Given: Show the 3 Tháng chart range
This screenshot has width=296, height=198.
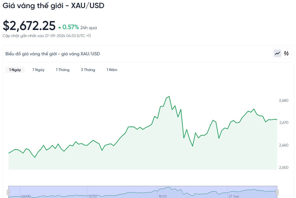Looking at the screenshot, I should point(88,70).
